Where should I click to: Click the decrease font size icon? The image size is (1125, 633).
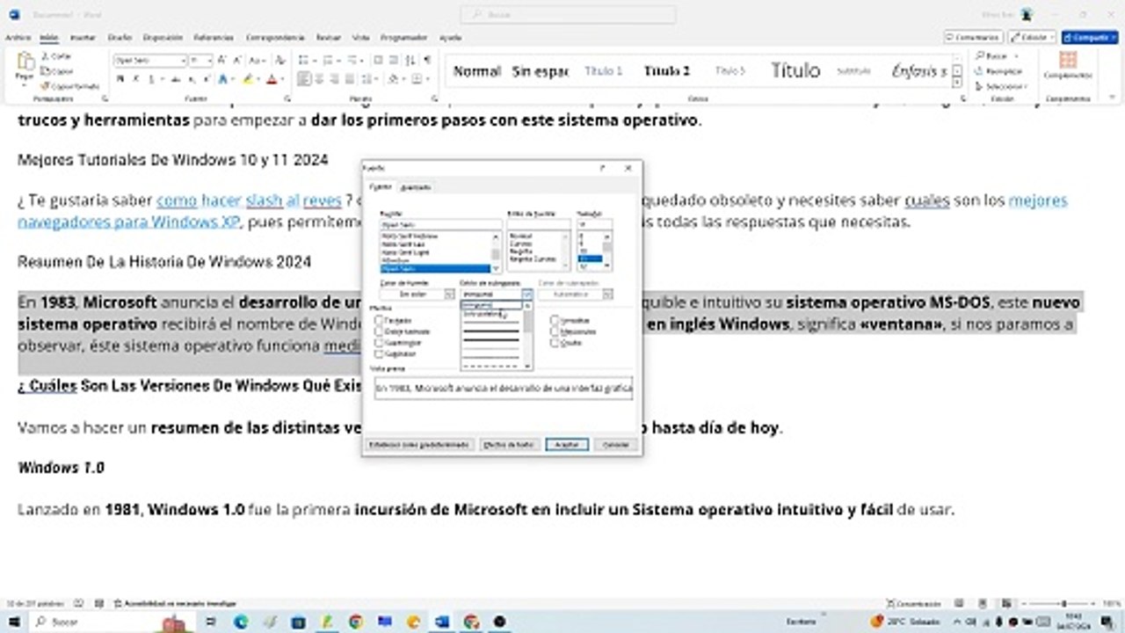tap(237, 60)
